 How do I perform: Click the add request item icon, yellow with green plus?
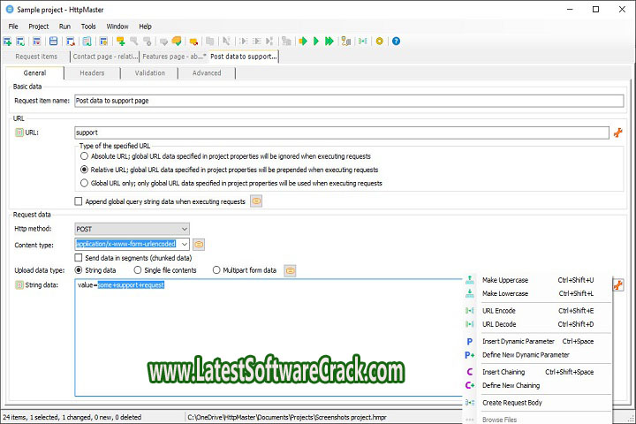[120, 41]
